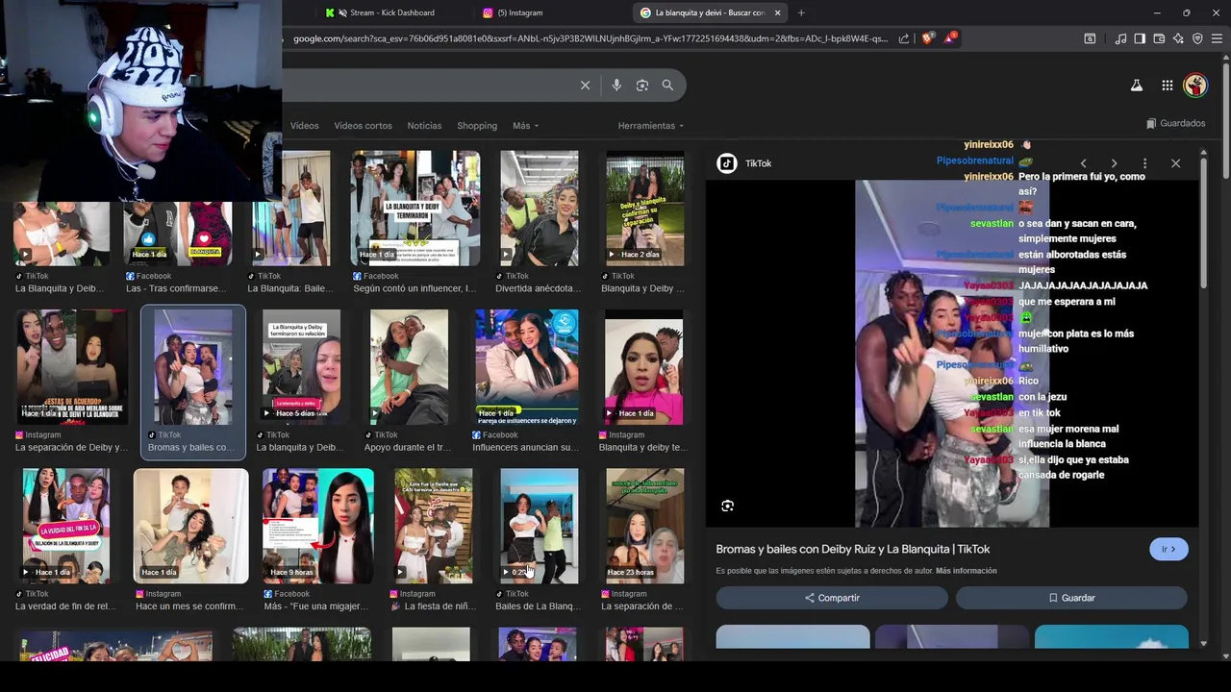Open the VPN shield icon
Viewport: 1231px width, 692px height.
1197,38
